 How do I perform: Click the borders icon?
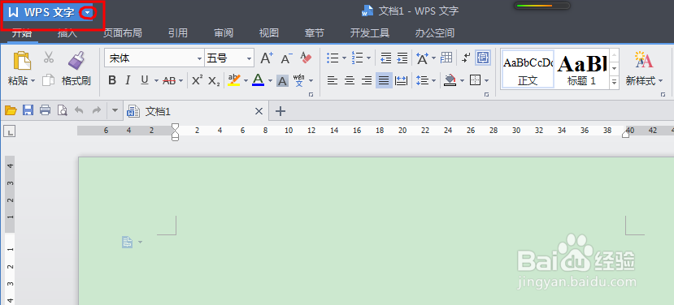coord(475,80)
